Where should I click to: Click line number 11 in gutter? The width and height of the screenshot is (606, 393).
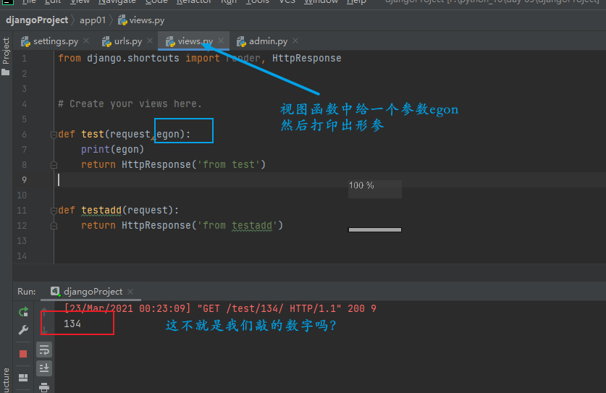click(22, 211)
